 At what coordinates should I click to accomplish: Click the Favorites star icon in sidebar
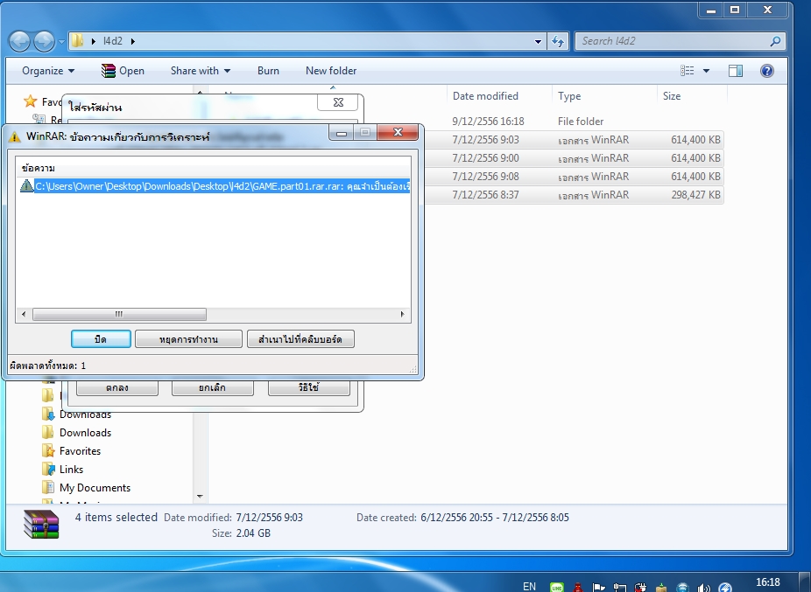click(31, 101)
